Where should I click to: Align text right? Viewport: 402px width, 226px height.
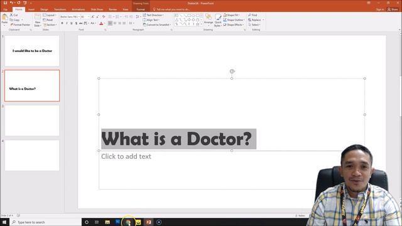(119, 23)
